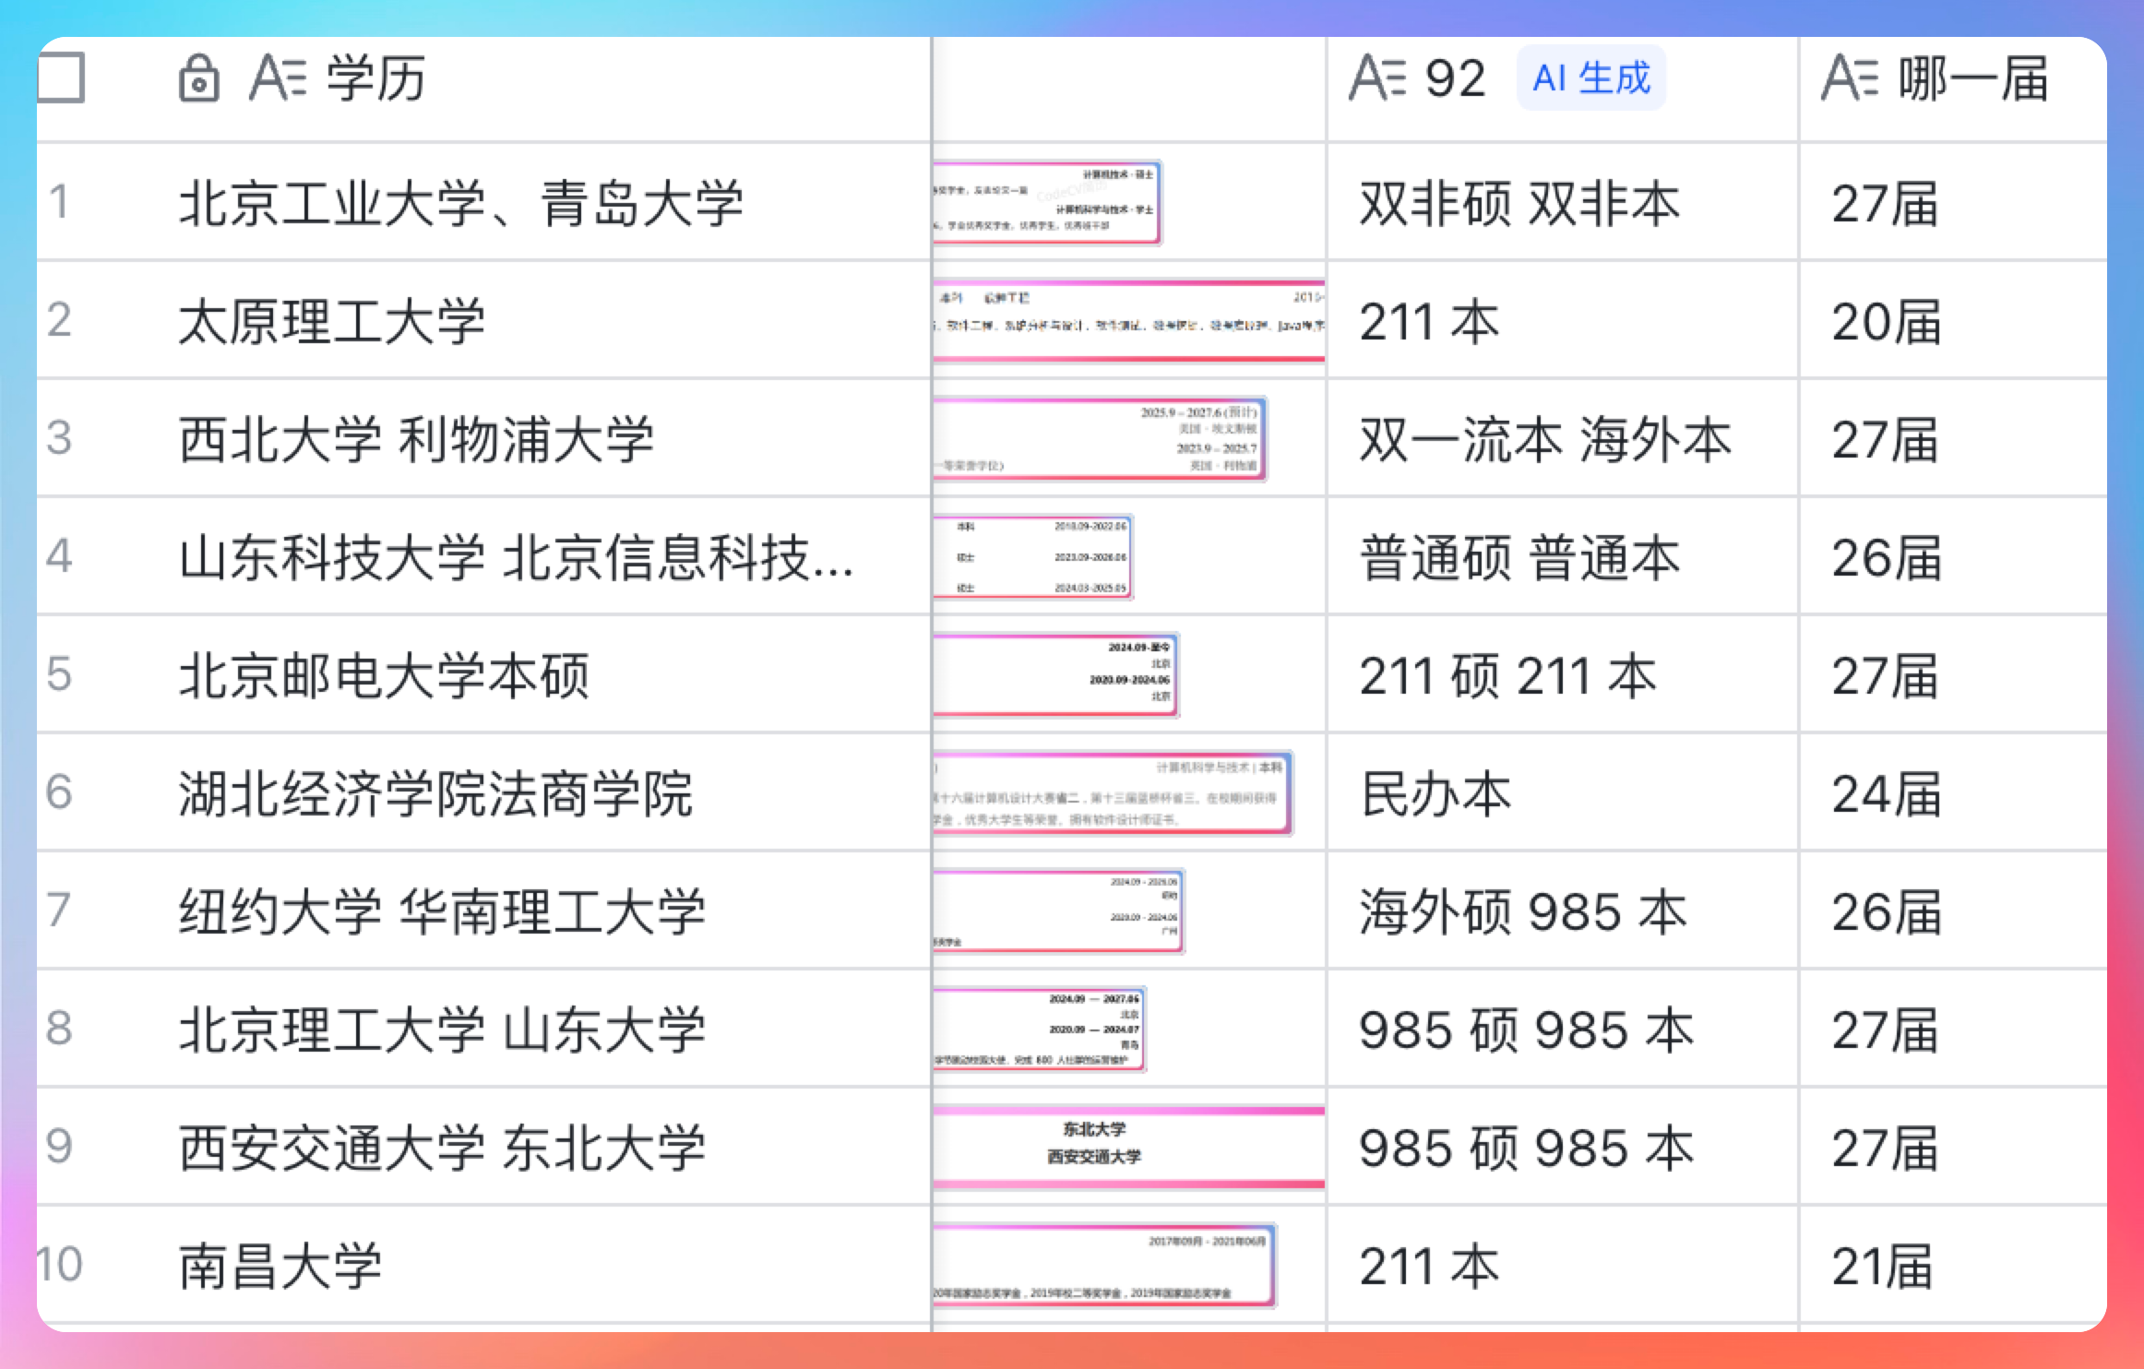Select cell 北京邮电大学本硕
Viewport: 2144px width, 1369px height.
coord(384,674)
